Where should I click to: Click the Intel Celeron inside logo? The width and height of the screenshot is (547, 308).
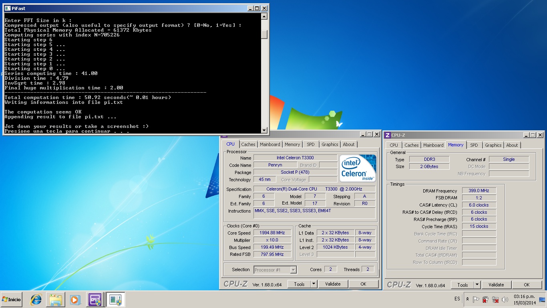[x=358, y=168]
